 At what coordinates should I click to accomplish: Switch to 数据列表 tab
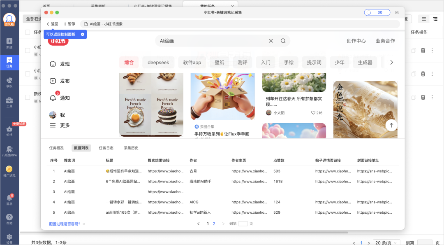pos(81,148)
